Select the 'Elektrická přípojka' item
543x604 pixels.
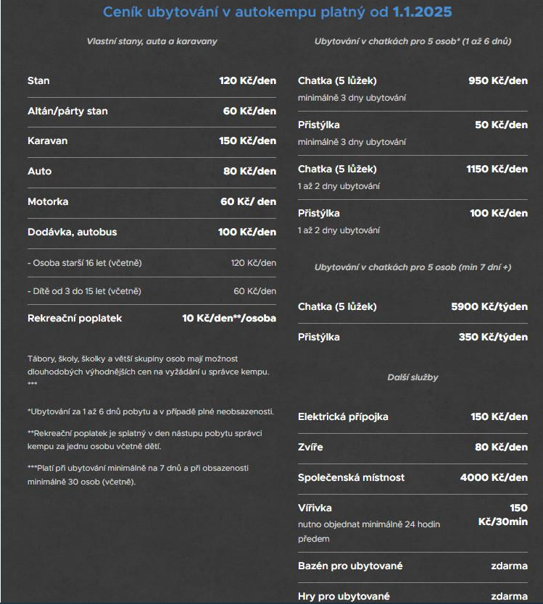343,417
